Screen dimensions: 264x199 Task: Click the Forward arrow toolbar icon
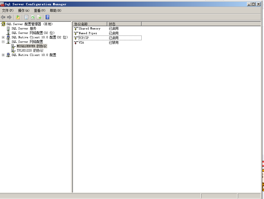[9, 17]
